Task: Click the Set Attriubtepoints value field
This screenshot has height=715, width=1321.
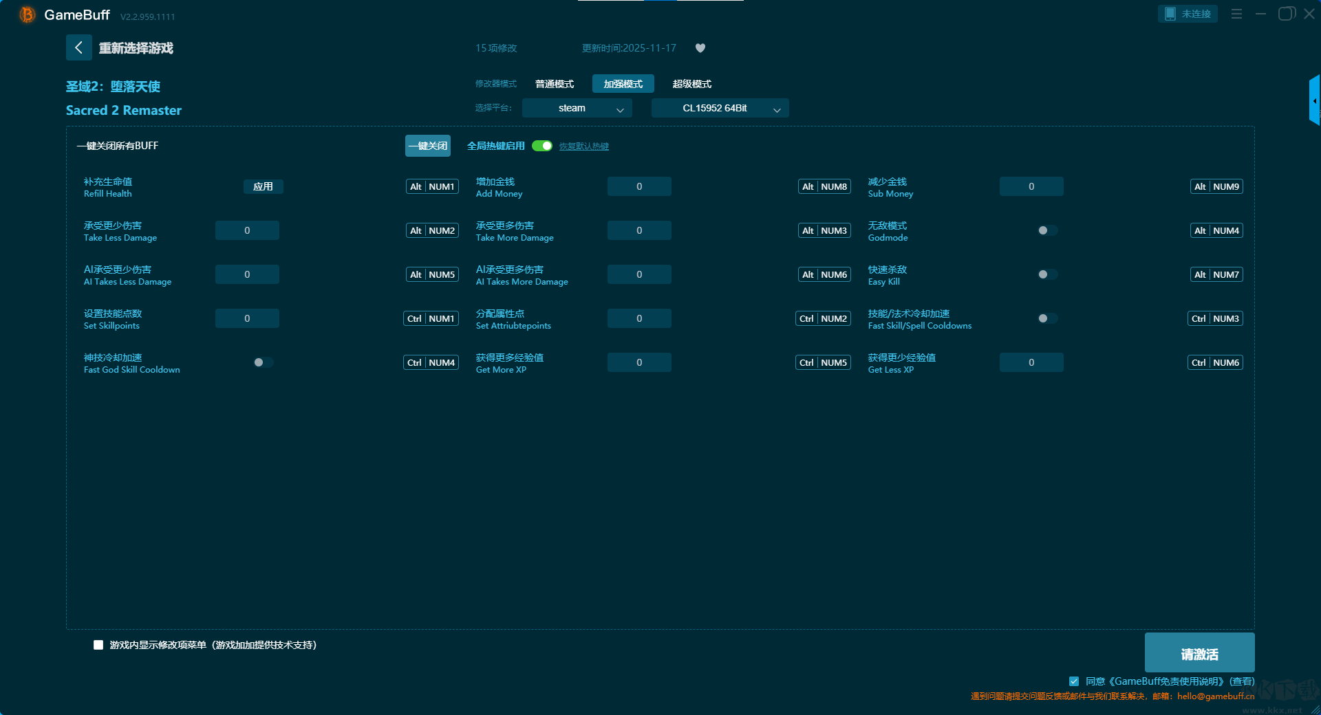Action: click(639, 318)
